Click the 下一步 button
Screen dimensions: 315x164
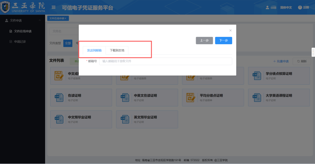click(223, 41)
